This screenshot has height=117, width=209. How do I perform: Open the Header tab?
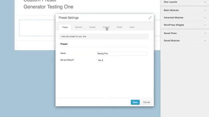click(x=92, y=27)
